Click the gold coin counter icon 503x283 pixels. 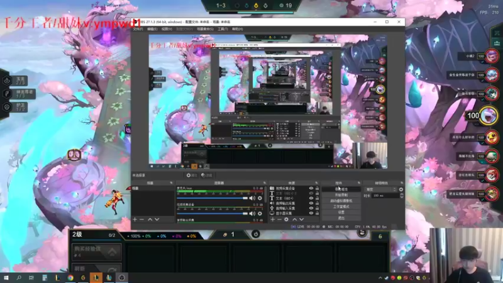coord(225,235)
